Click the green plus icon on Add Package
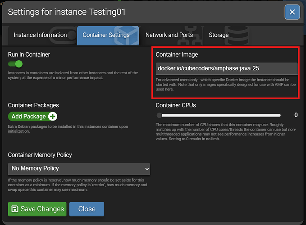This screenshot has width=306, height=225. [x=53, y=117]
